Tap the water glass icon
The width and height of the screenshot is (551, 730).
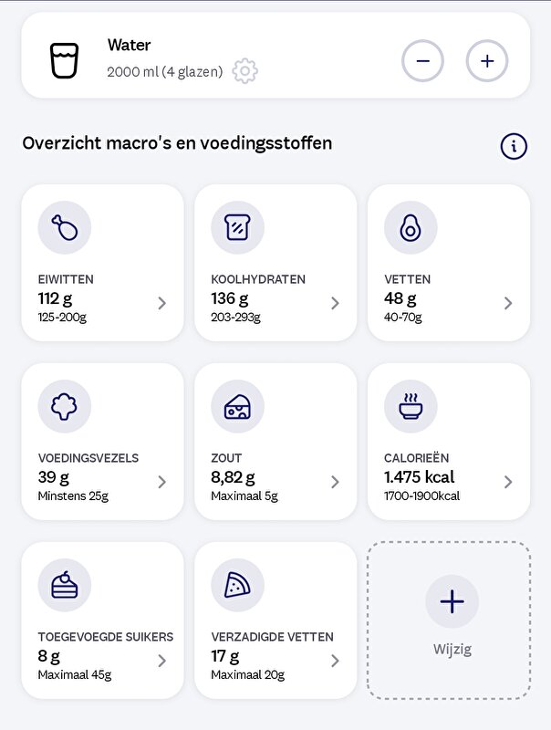pos(64,59)
